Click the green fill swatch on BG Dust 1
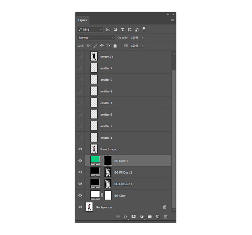The height and width of the screenshot is (235, 252). coord(95,160)
